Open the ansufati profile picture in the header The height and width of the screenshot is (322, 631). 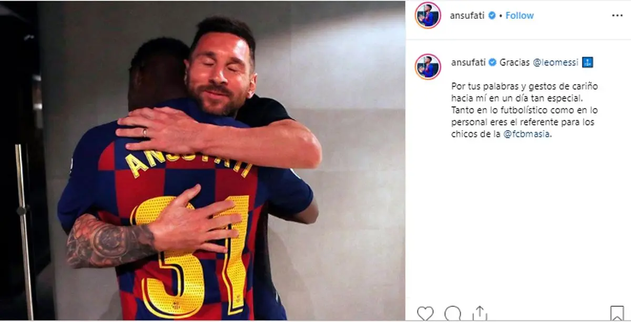pyautogui.click(x=428, y=16)
